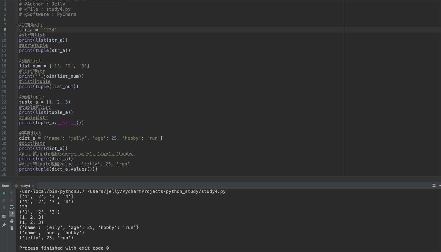Click print(list(str_a)) on line 10
Image resolution: width=441 pixels, height=252 pixels.
[x=43, y=40]
